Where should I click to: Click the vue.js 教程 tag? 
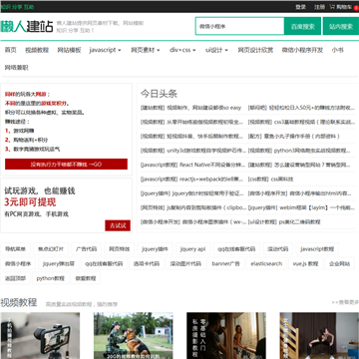[x=305, y=263]
